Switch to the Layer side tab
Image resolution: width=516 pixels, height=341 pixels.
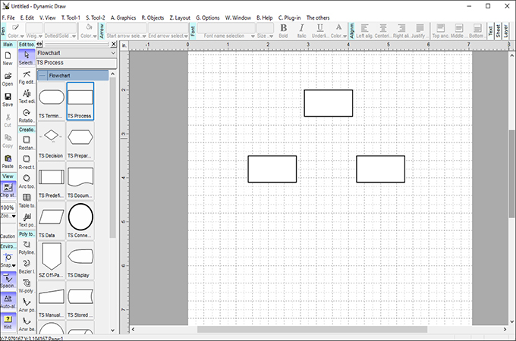pyautogui.click(x=506, y=31)
